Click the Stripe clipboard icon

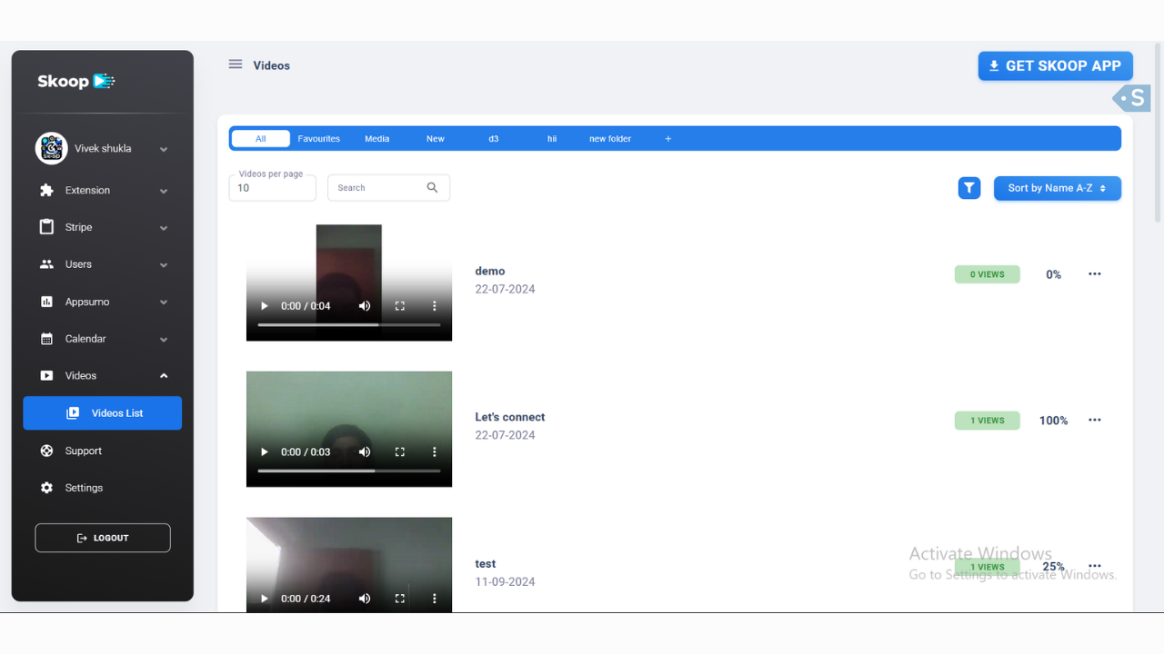pos(46,227)
